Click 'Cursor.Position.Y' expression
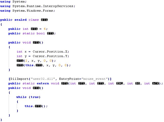This screenshot has height=122, width=164. pos(50,56)
